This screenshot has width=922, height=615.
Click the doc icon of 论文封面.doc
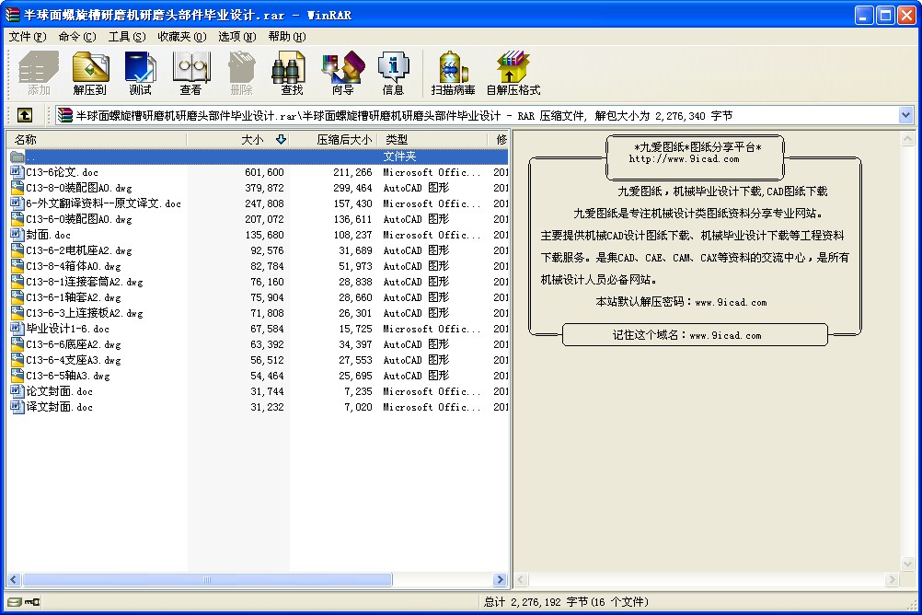point(17,390)
